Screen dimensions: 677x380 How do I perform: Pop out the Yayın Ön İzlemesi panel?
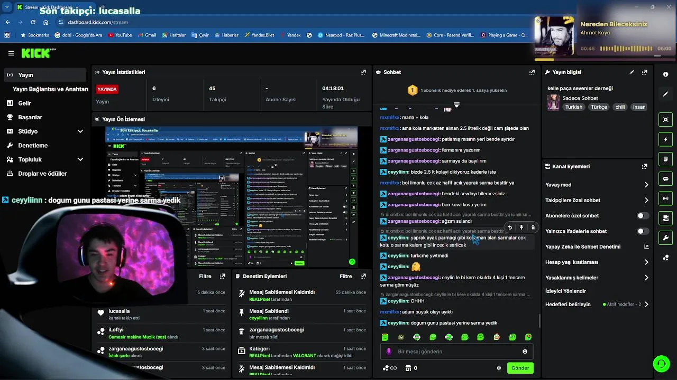tap(363, 119)
